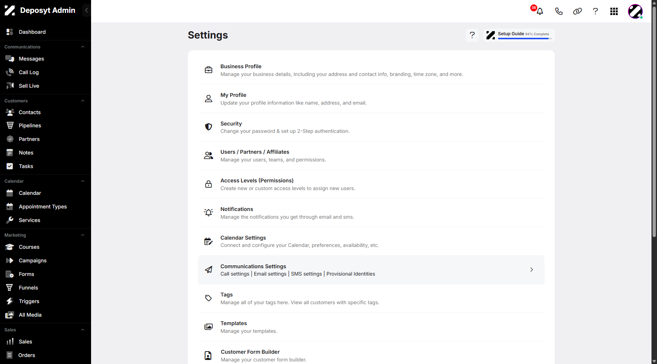Click the Users / Partners / Affiliates people icon
This screenshot has height=364, width=657.
tap(209, 156)
